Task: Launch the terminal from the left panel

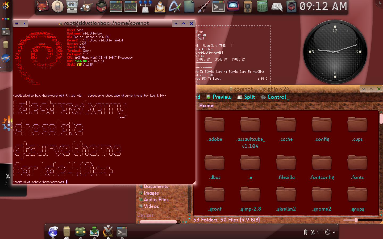Action: pyautogui.click(x=6, y=32)
